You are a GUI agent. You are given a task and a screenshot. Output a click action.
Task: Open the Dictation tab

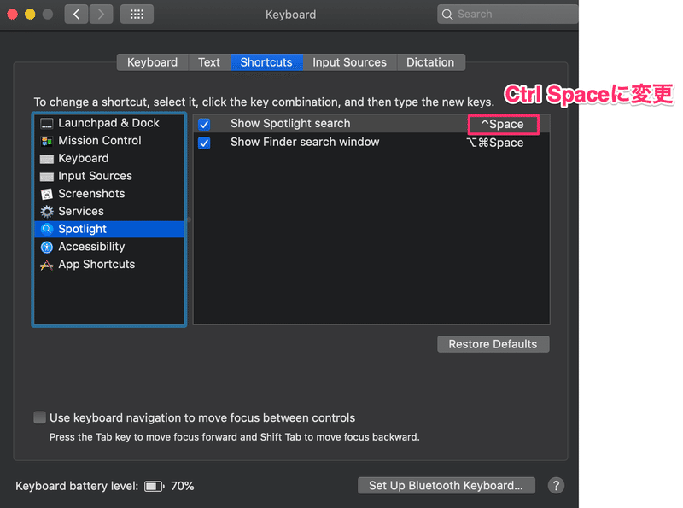[x=430, y=62]
